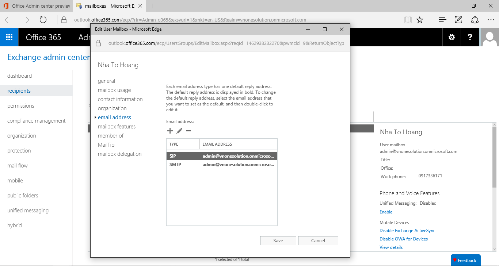Open mailbox delegation section

pos(119,154)
